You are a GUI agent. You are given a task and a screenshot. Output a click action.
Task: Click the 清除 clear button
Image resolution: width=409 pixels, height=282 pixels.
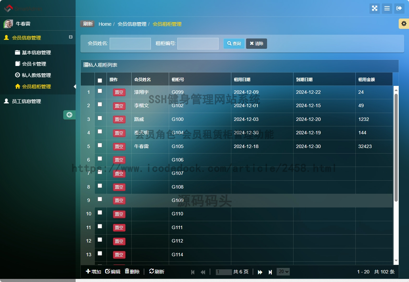point(256,44)
